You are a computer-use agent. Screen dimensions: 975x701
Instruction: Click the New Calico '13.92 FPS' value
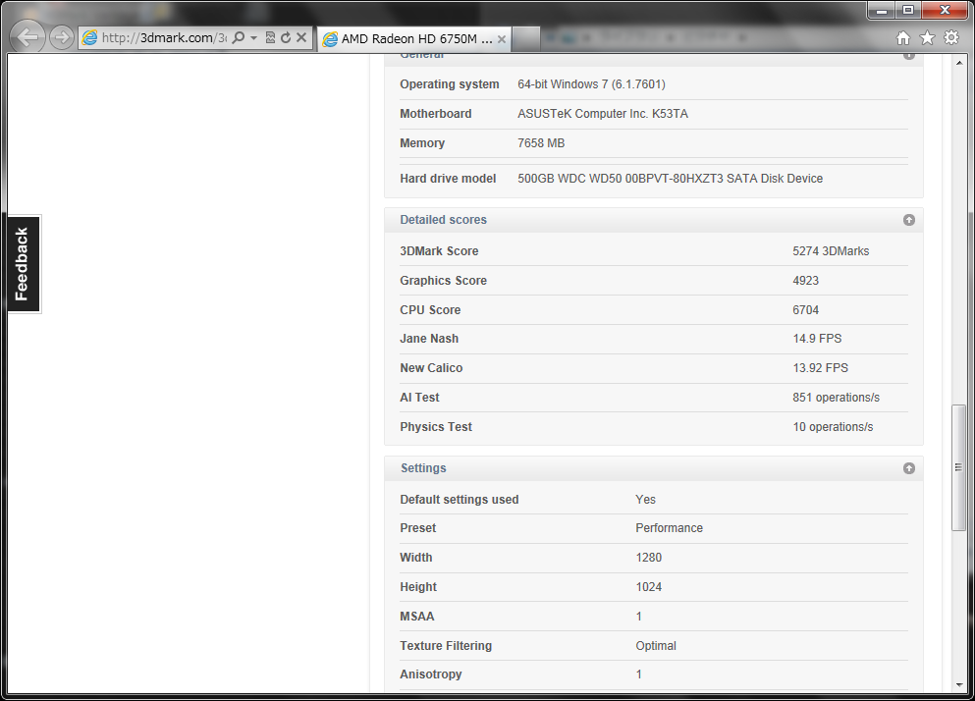(820, 367)
